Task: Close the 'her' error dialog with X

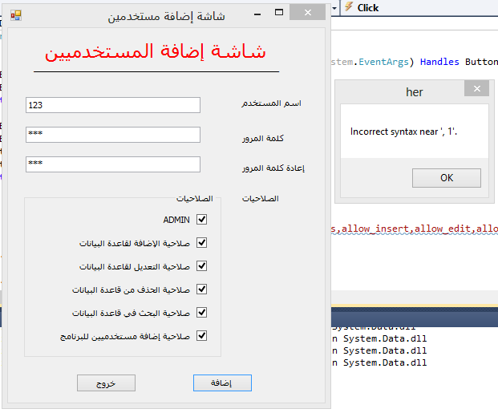Action: pos(476,90)
